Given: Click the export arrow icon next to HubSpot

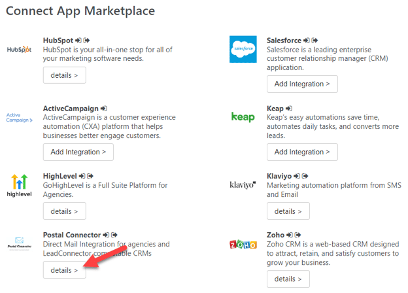Looking at the screenshot, I should pos(87,41).
